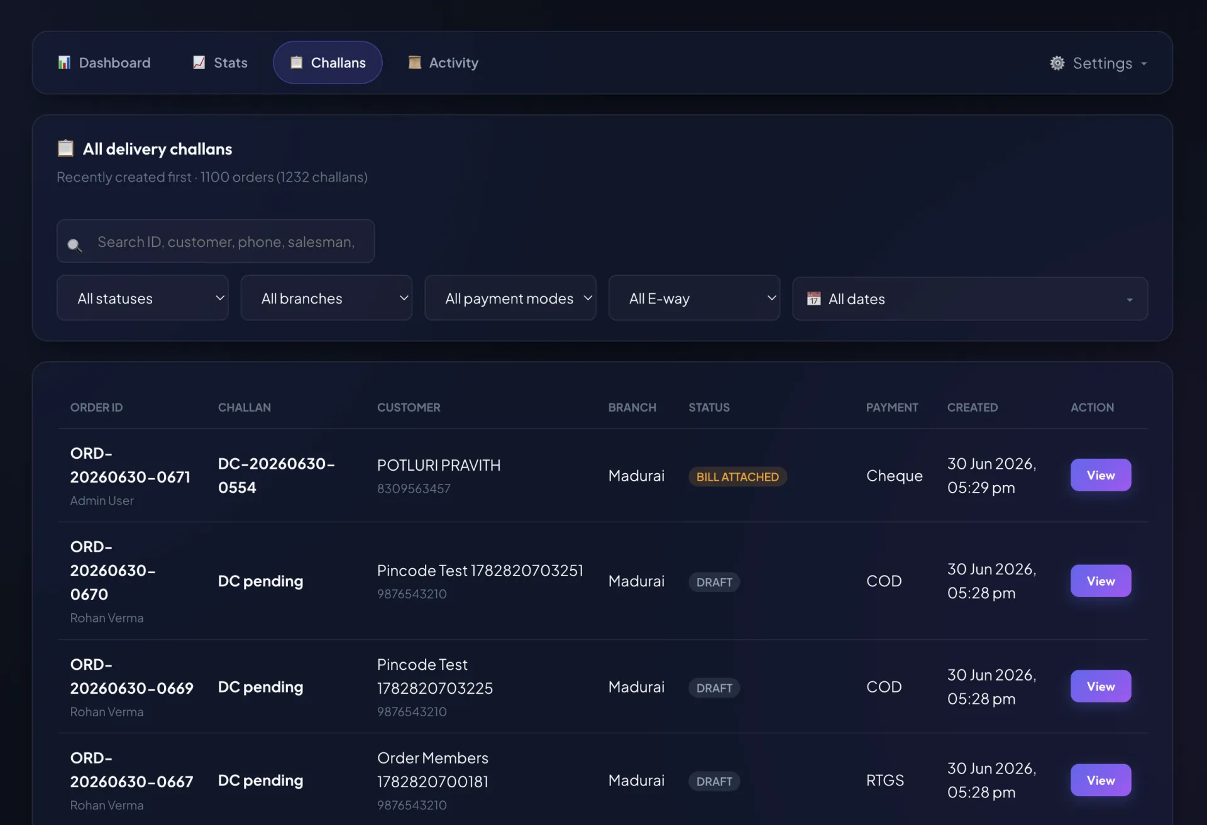Click the clipboard icon beside All delivery challans

point(65,148)
